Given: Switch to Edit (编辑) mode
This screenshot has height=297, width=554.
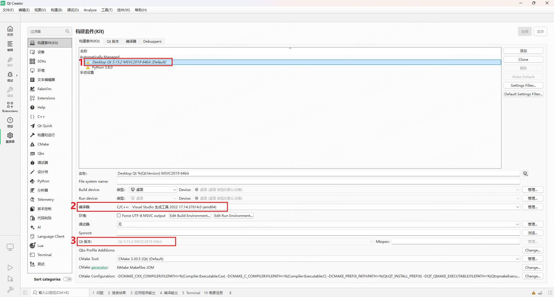Looking at the screenshot, I should [x=10, y=46].
